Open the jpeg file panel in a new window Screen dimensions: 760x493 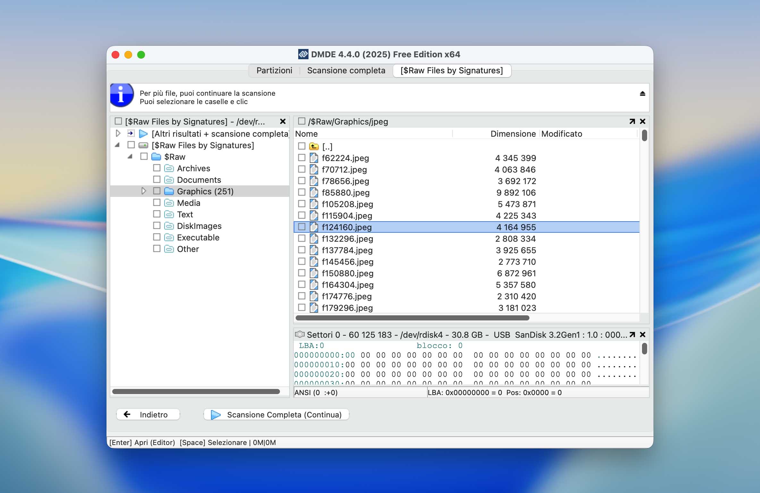(631, 122)
